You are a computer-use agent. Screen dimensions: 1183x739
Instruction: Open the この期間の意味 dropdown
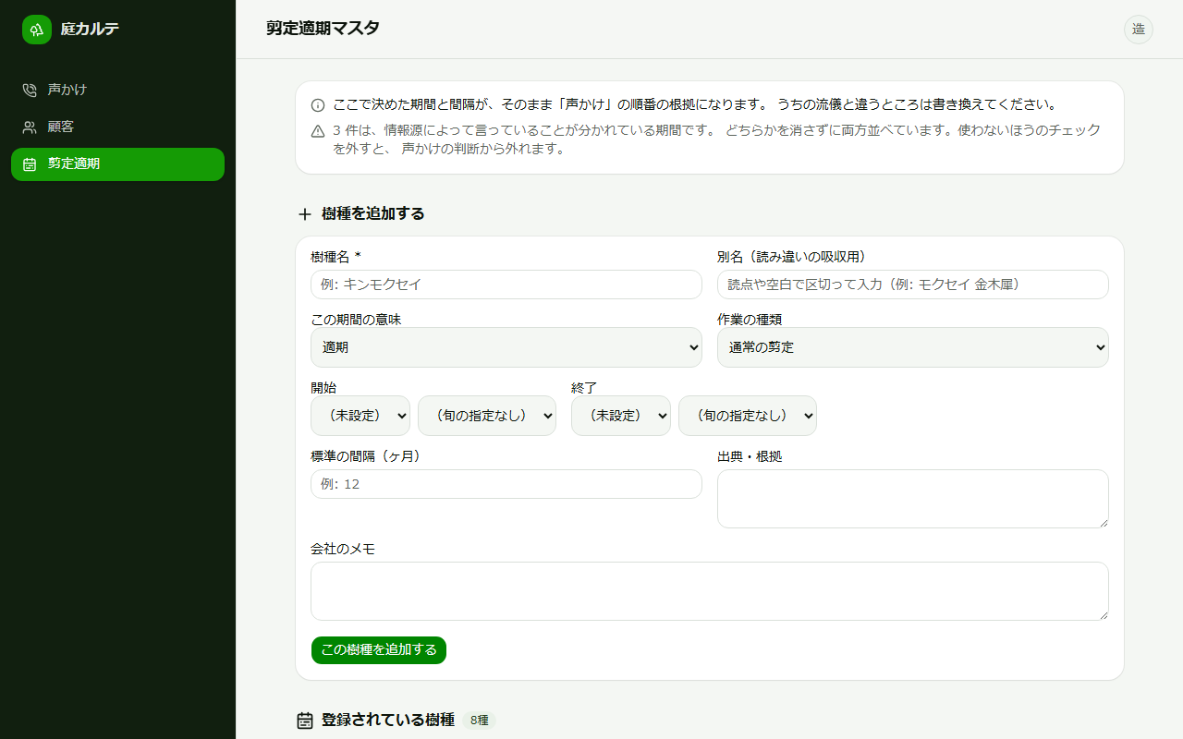pos(506,347)
